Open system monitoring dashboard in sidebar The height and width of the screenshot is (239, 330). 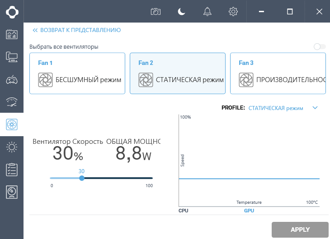[12, 34]
